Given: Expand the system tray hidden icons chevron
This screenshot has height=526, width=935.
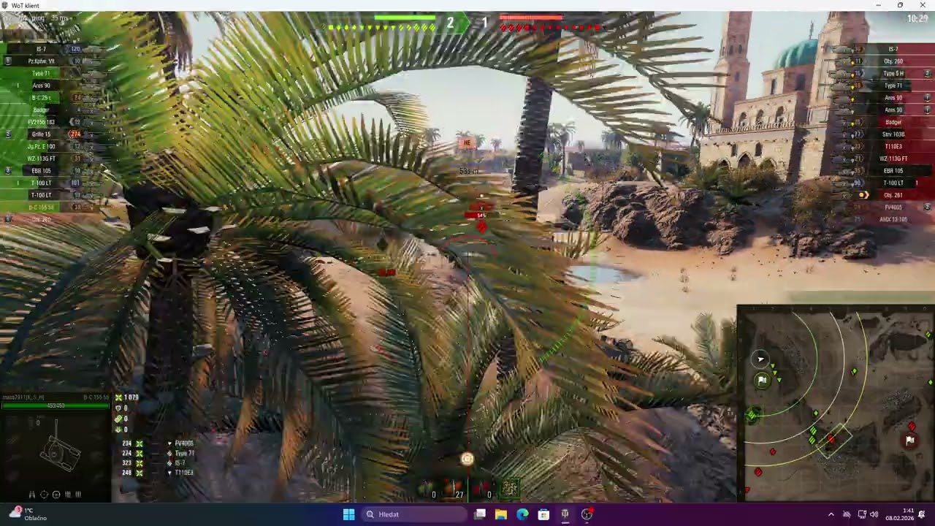Looking at the screenshot, I should (x=831, y=514).
